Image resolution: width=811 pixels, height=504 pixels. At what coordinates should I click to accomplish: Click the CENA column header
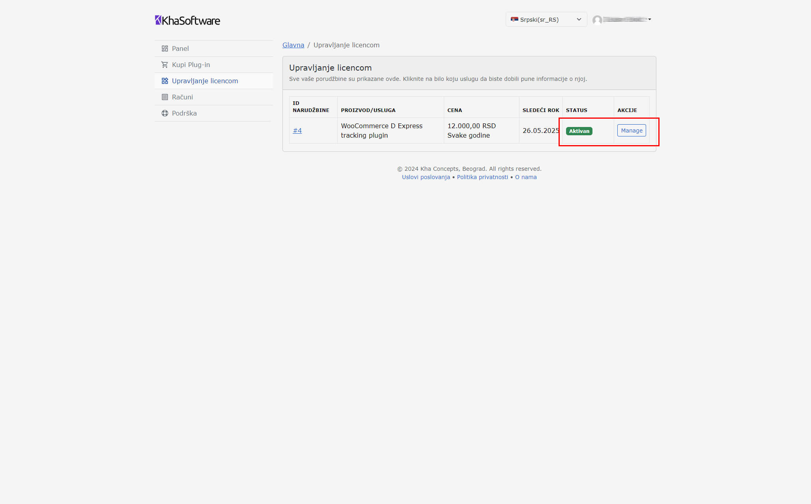point(481,107)
